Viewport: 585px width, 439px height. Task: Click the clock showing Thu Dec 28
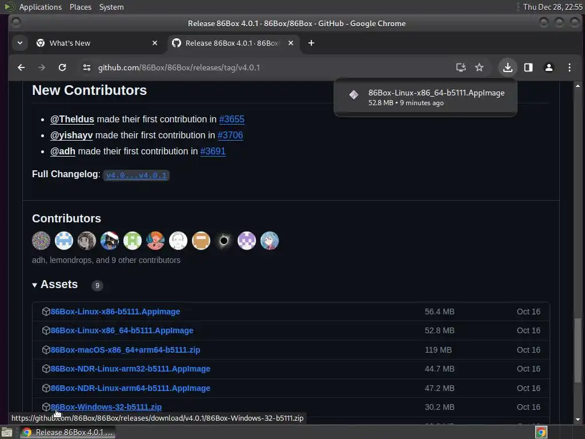pos(553,7)
